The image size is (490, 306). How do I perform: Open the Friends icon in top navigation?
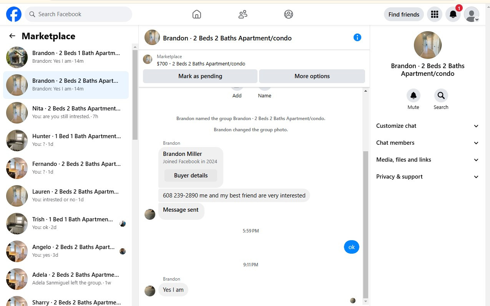[243, 14]
